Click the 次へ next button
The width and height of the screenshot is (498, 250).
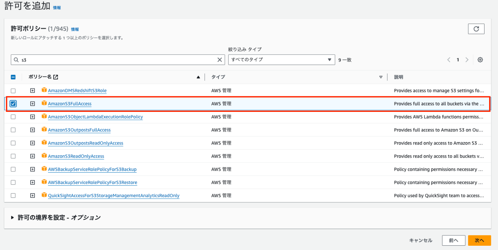click(480, 240)
